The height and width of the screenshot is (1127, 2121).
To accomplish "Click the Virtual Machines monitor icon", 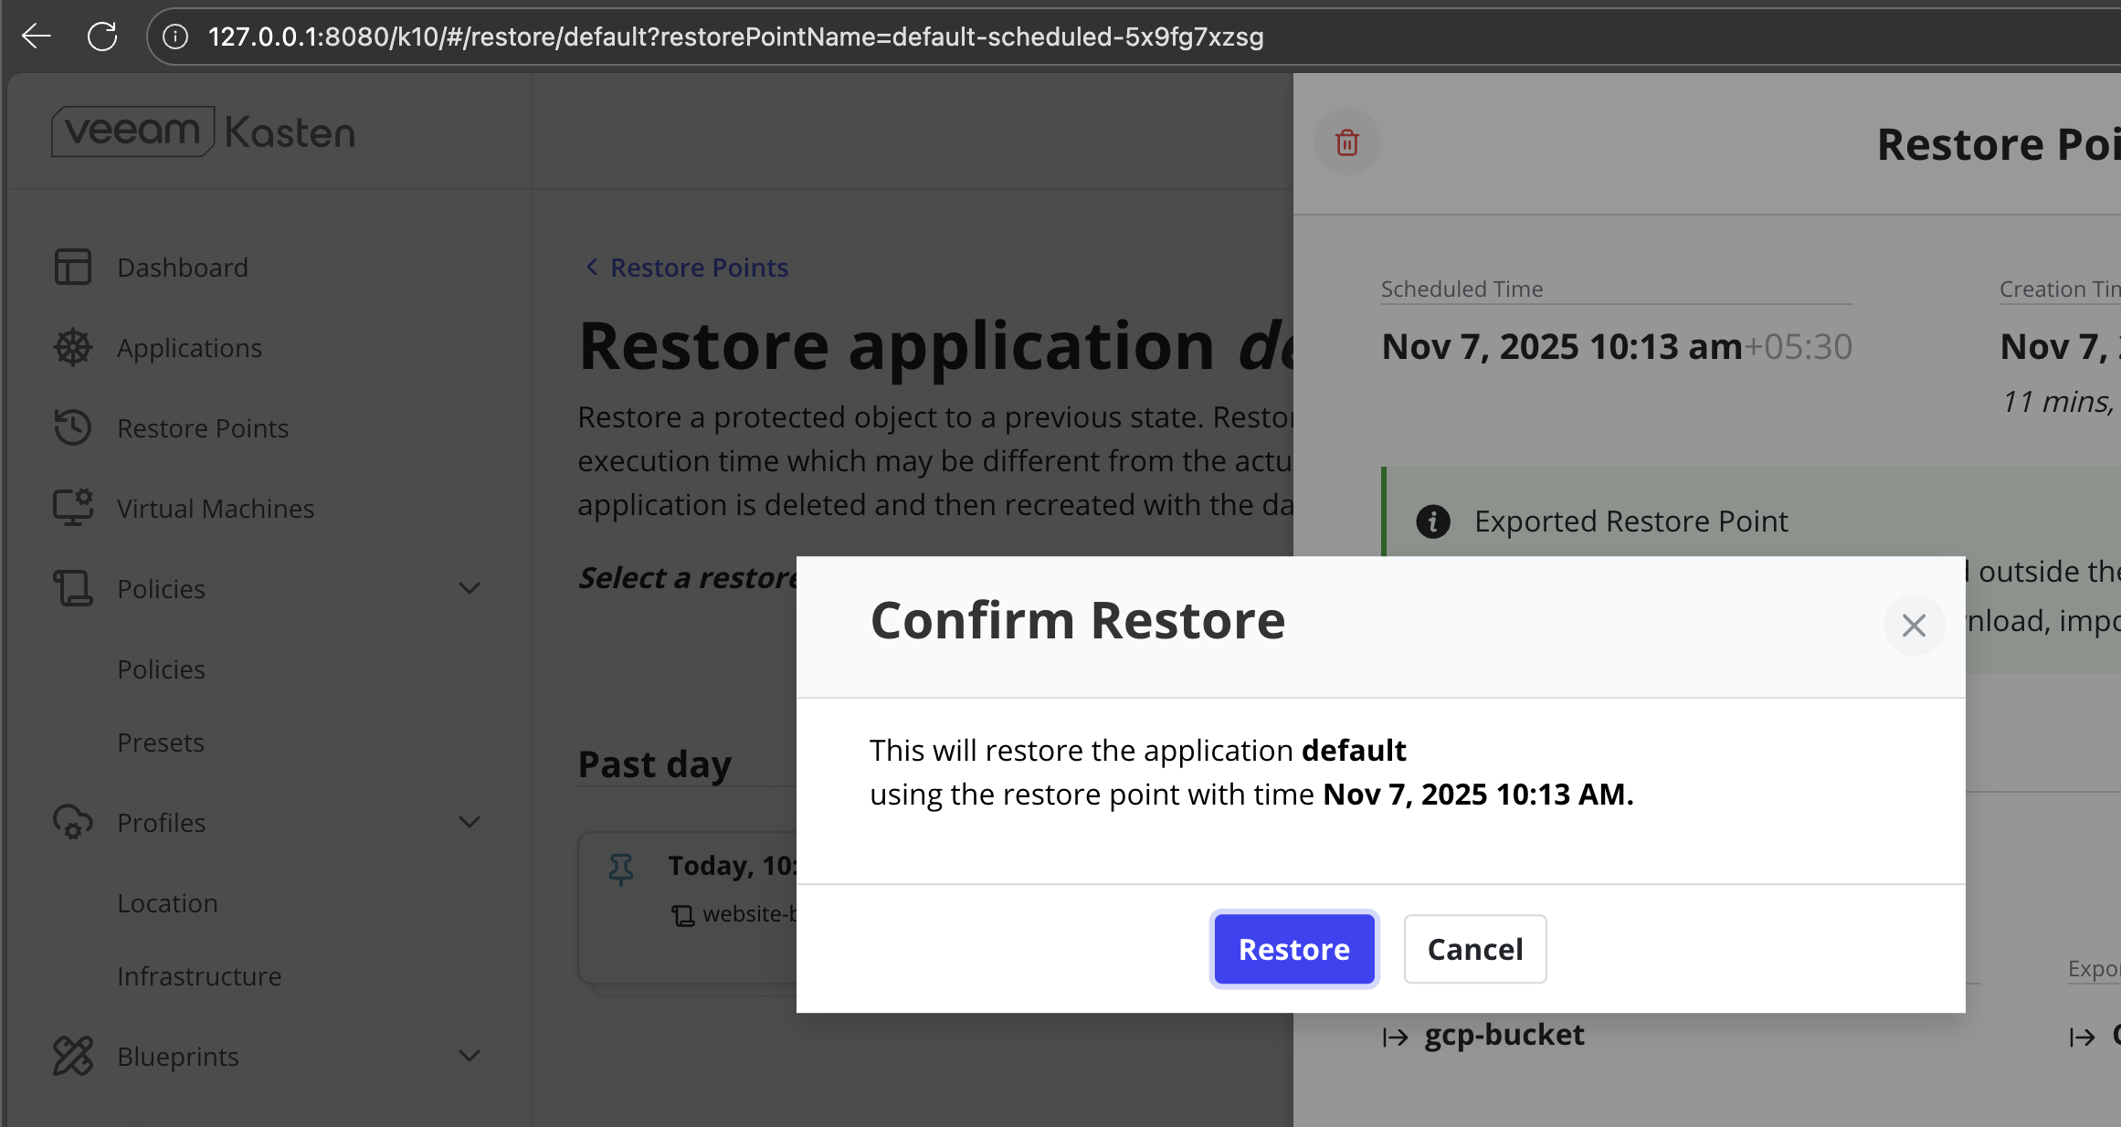I will [x=72, y=508].
